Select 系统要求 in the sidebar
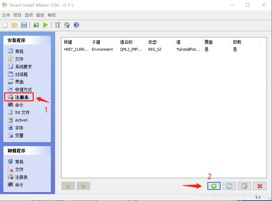272x201 pixels. tap(20, 67)
